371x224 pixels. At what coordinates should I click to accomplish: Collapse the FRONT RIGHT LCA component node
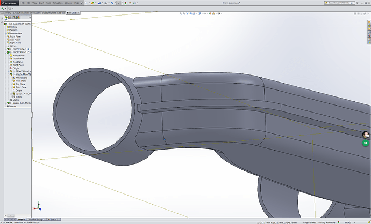(5, 52)
